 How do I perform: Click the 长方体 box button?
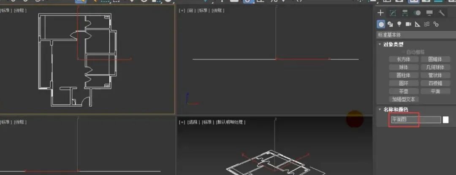[x=404, y=59]
